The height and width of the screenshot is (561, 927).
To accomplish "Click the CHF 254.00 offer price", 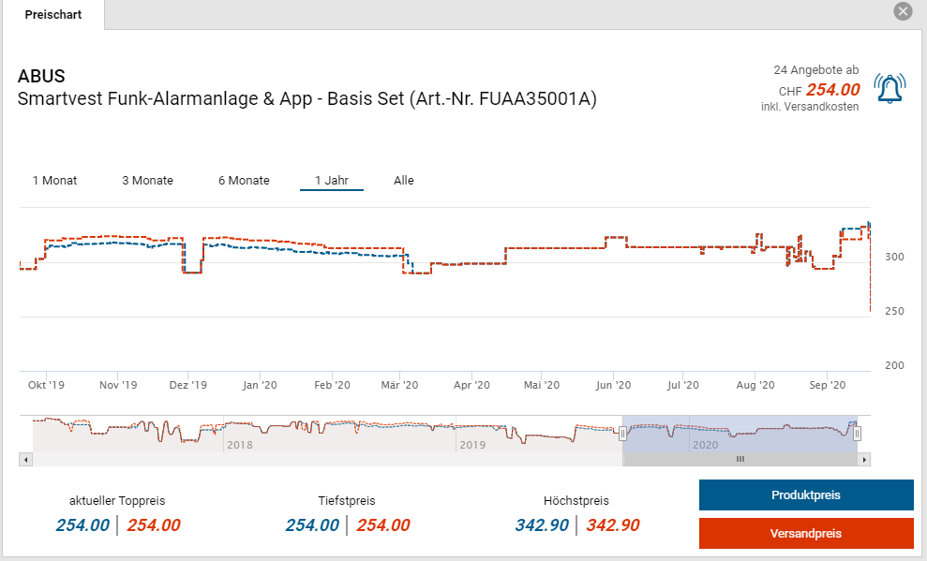I will click(x=832, y=90).
